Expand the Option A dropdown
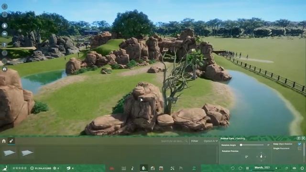Image resolution: width=306 pixels, height=172 pixels. pos(210,141)
